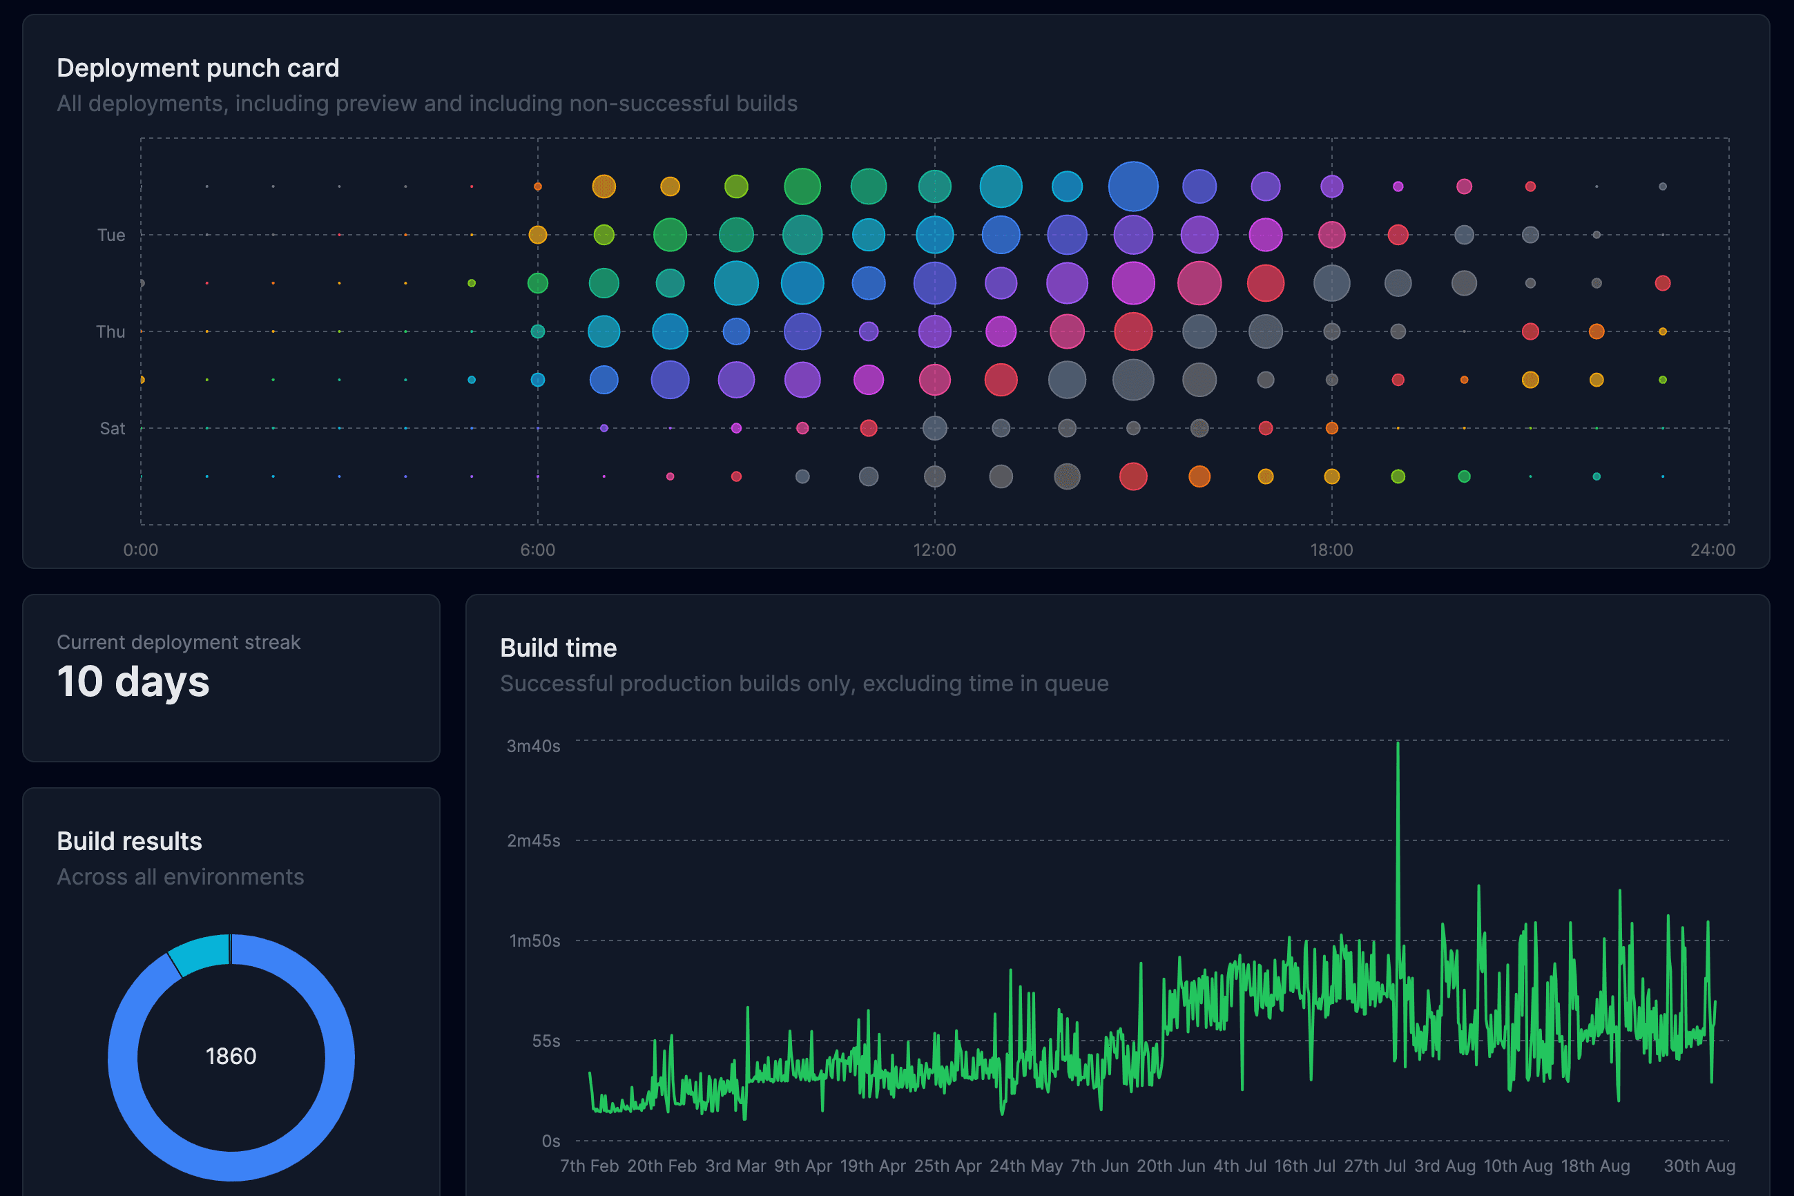Click the "10 days" streak value
This screenshot has width=1794, height=1196.
coord(133,681)
